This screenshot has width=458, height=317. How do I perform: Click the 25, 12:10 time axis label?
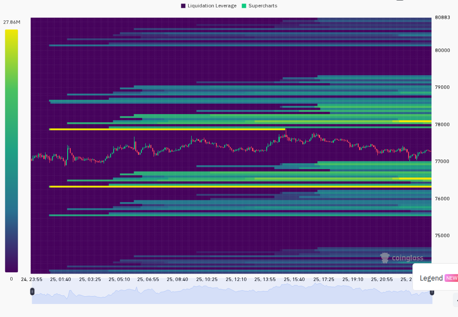(236, 279)
